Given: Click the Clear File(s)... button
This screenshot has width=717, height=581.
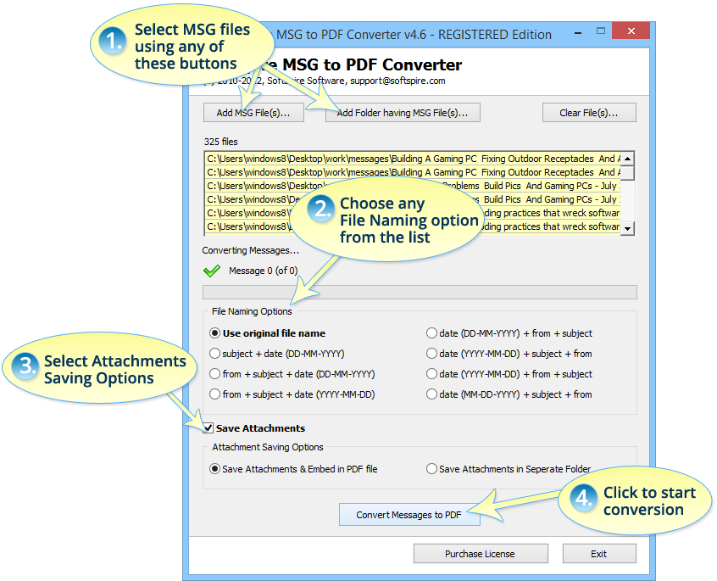Looking at the screenshot, I should point(589,113).
